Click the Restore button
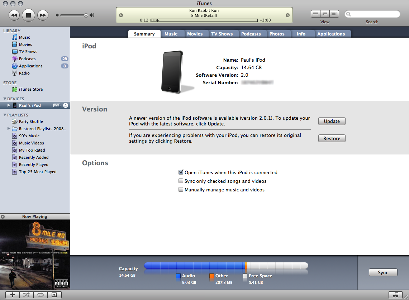Screen dimensions: 409x300 point(332,138)
